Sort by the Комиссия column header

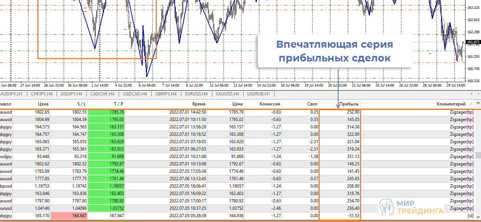pyautogui.click(x=263, y=104)
